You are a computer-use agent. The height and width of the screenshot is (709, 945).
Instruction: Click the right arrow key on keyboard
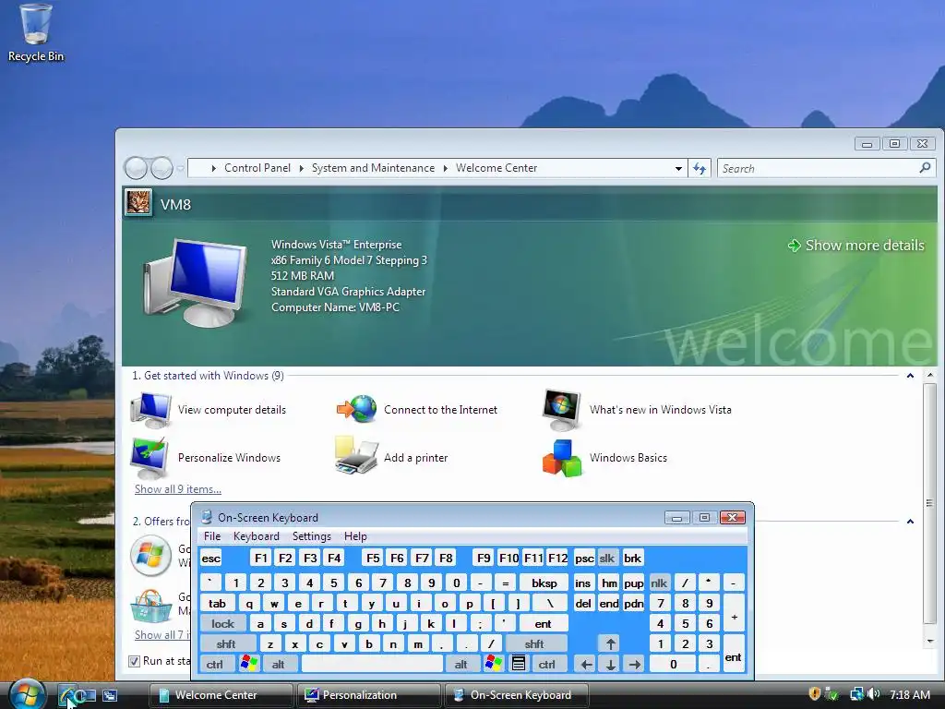635,664
